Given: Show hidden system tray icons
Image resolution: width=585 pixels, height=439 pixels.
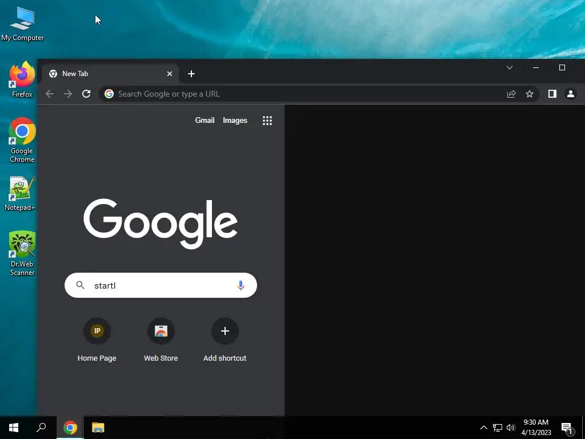Looking at the screenshot, I should (483, 428).
